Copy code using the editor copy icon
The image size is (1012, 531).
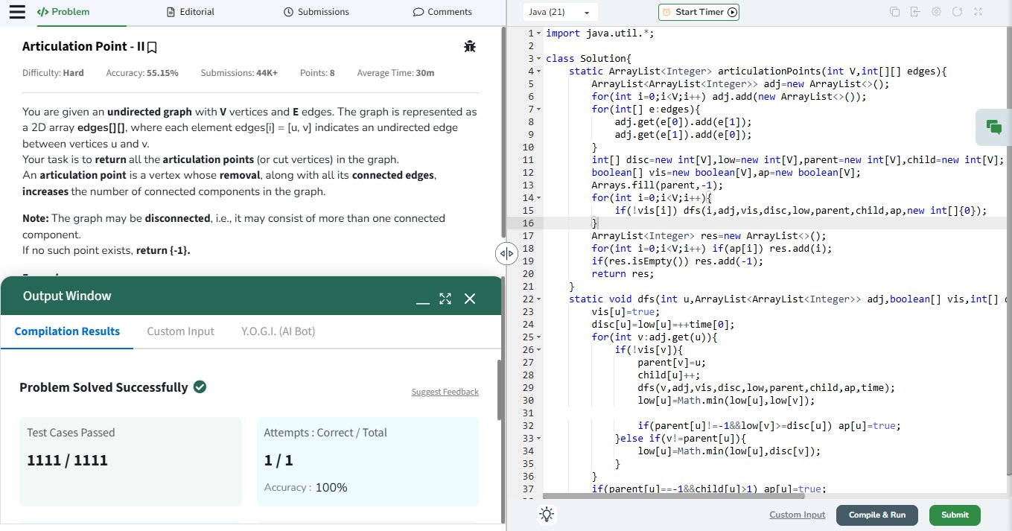[894, 12]
